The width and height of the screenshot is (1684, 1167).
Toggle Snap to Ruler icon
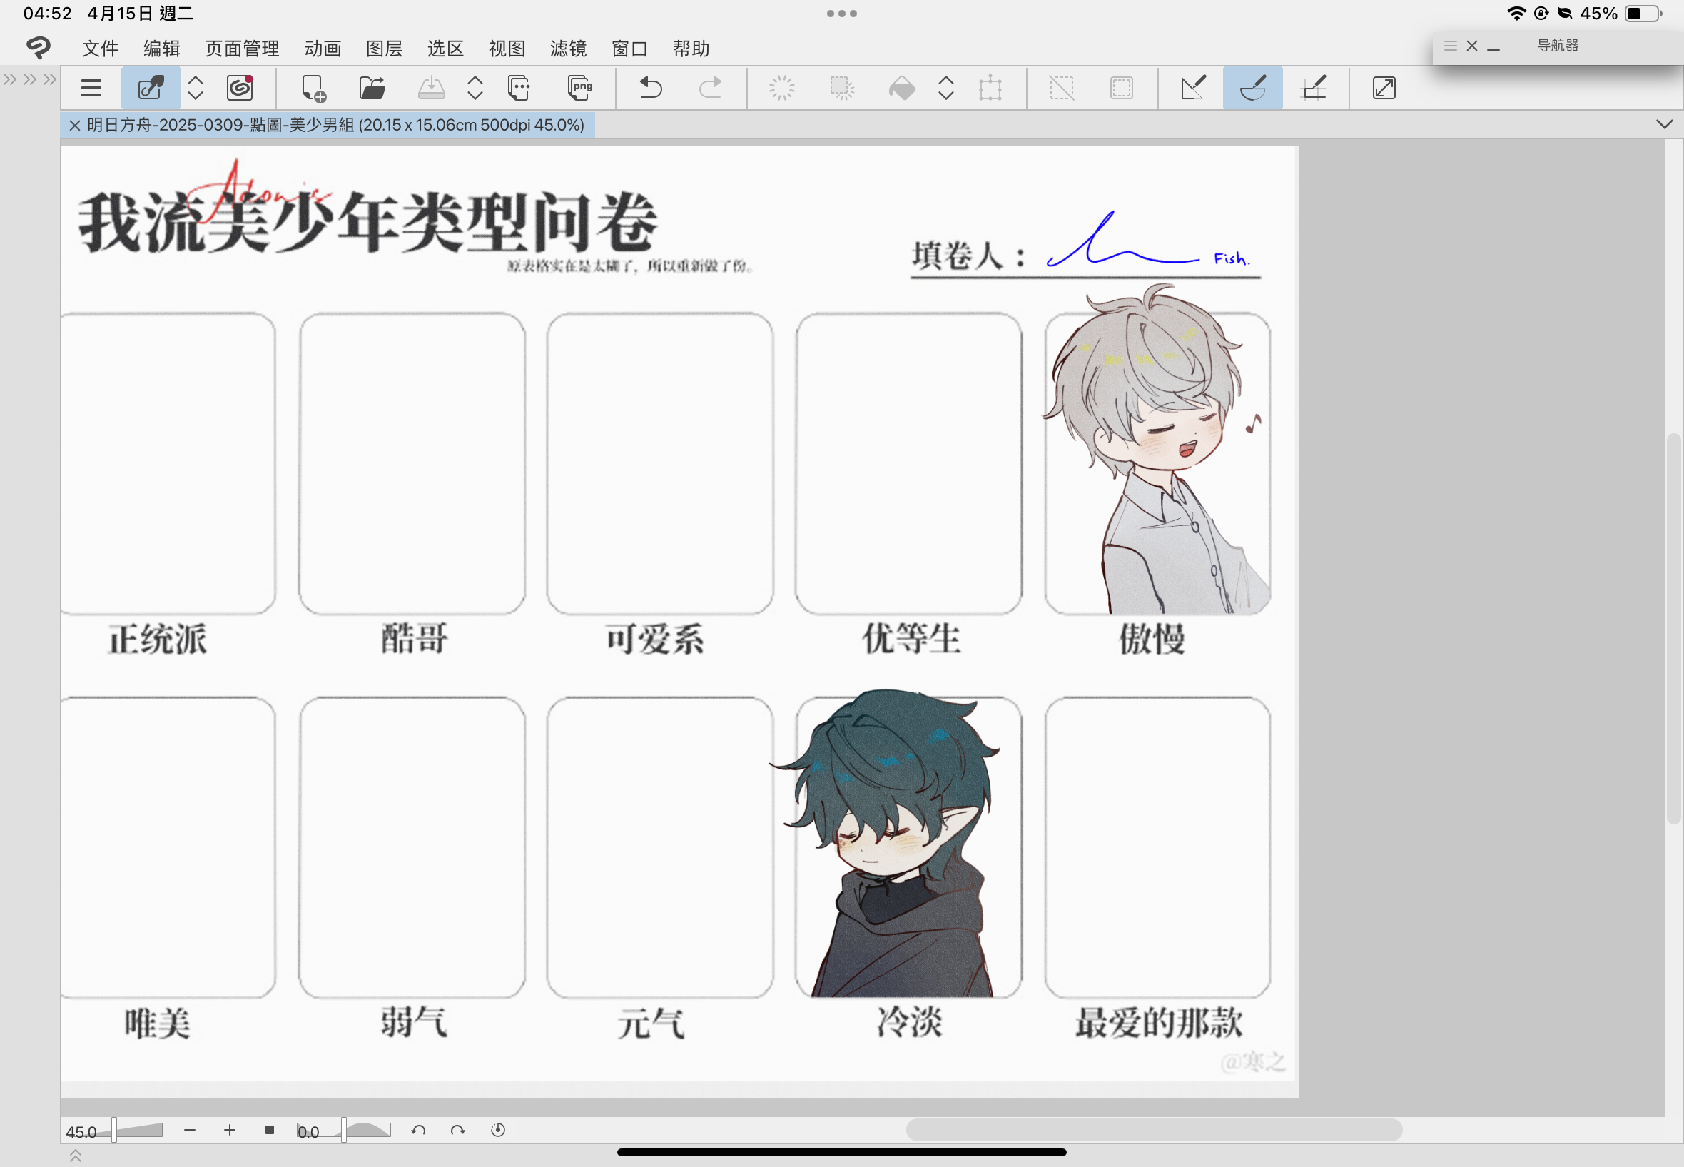(x=1193, y=89)
